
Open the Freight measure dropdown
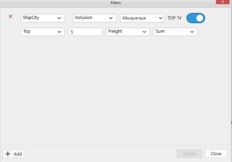pos(128,32)
